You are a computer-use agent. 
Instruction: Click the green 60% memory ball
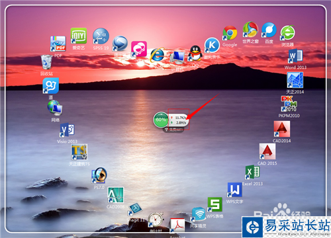click(161, 120)
